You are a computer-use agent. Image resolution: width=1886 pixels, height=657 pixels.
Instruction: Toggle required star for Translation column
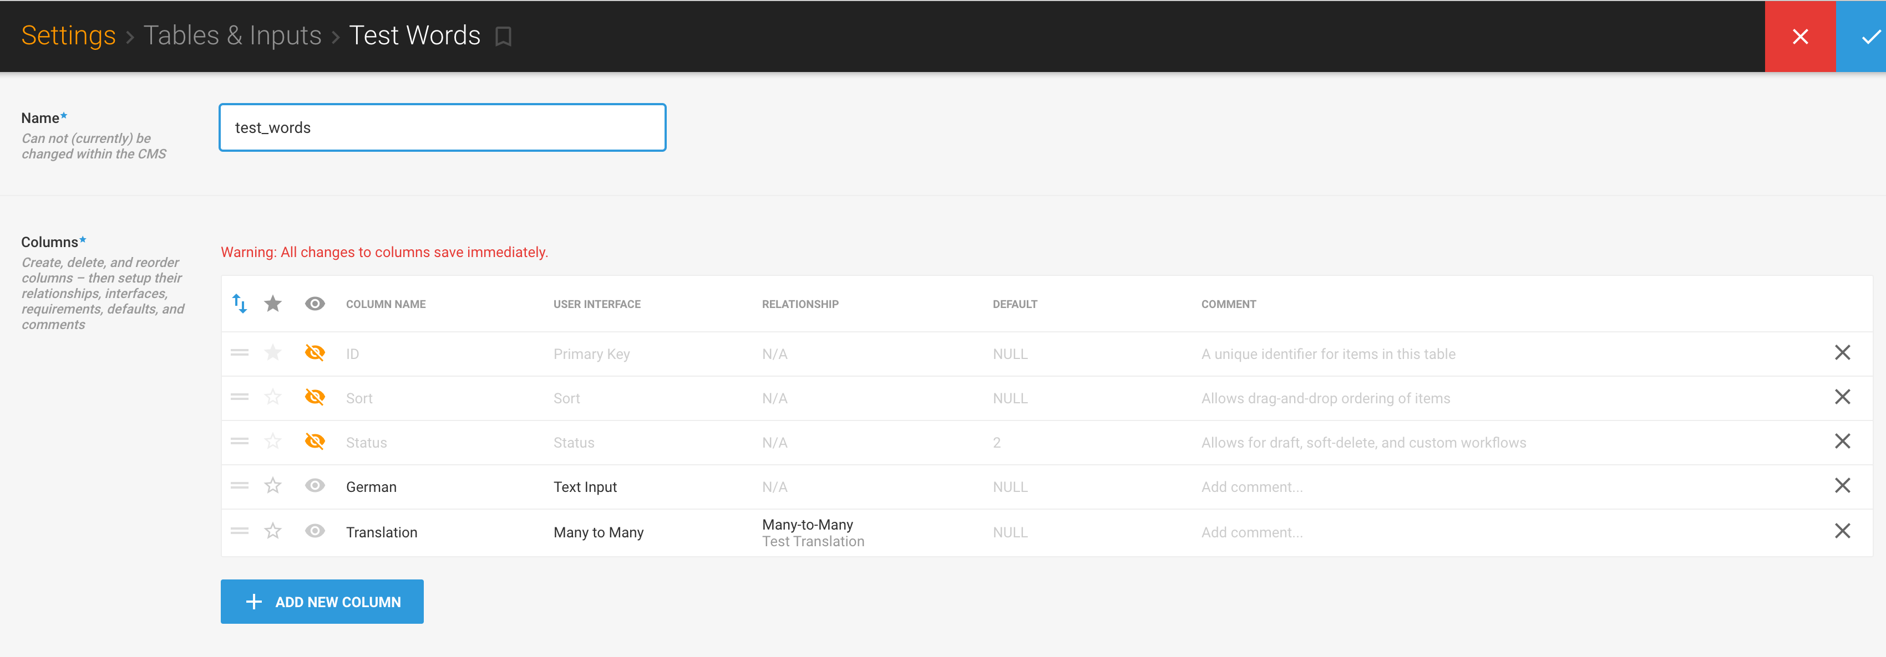(273, 531)
